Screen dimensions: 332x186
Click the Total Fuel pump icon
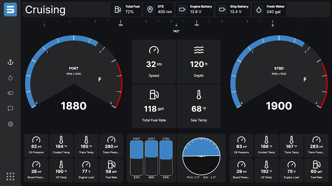(x=118, y=9)
